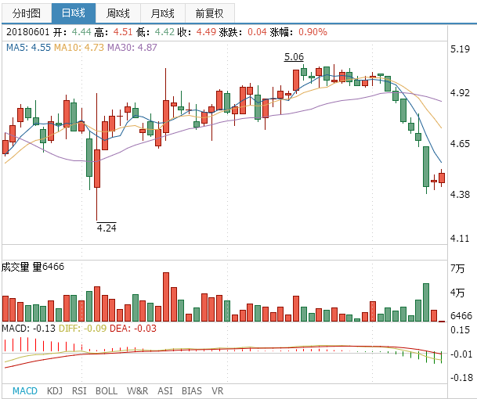Click the -0.18 MACD axis label
The width and height of the screenshot is (477, 399).
tap(462, 378)
